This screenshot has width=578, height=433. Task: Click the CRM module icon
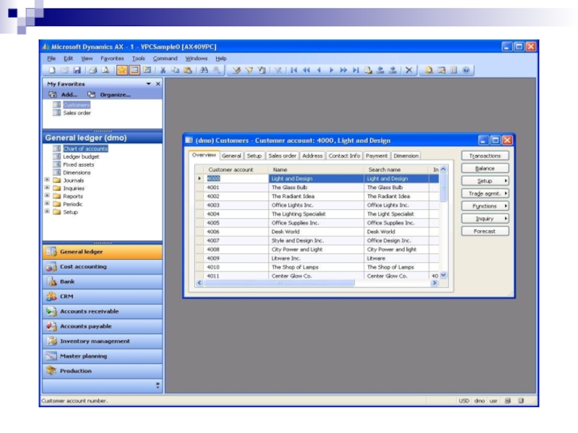tap(51, 297)
